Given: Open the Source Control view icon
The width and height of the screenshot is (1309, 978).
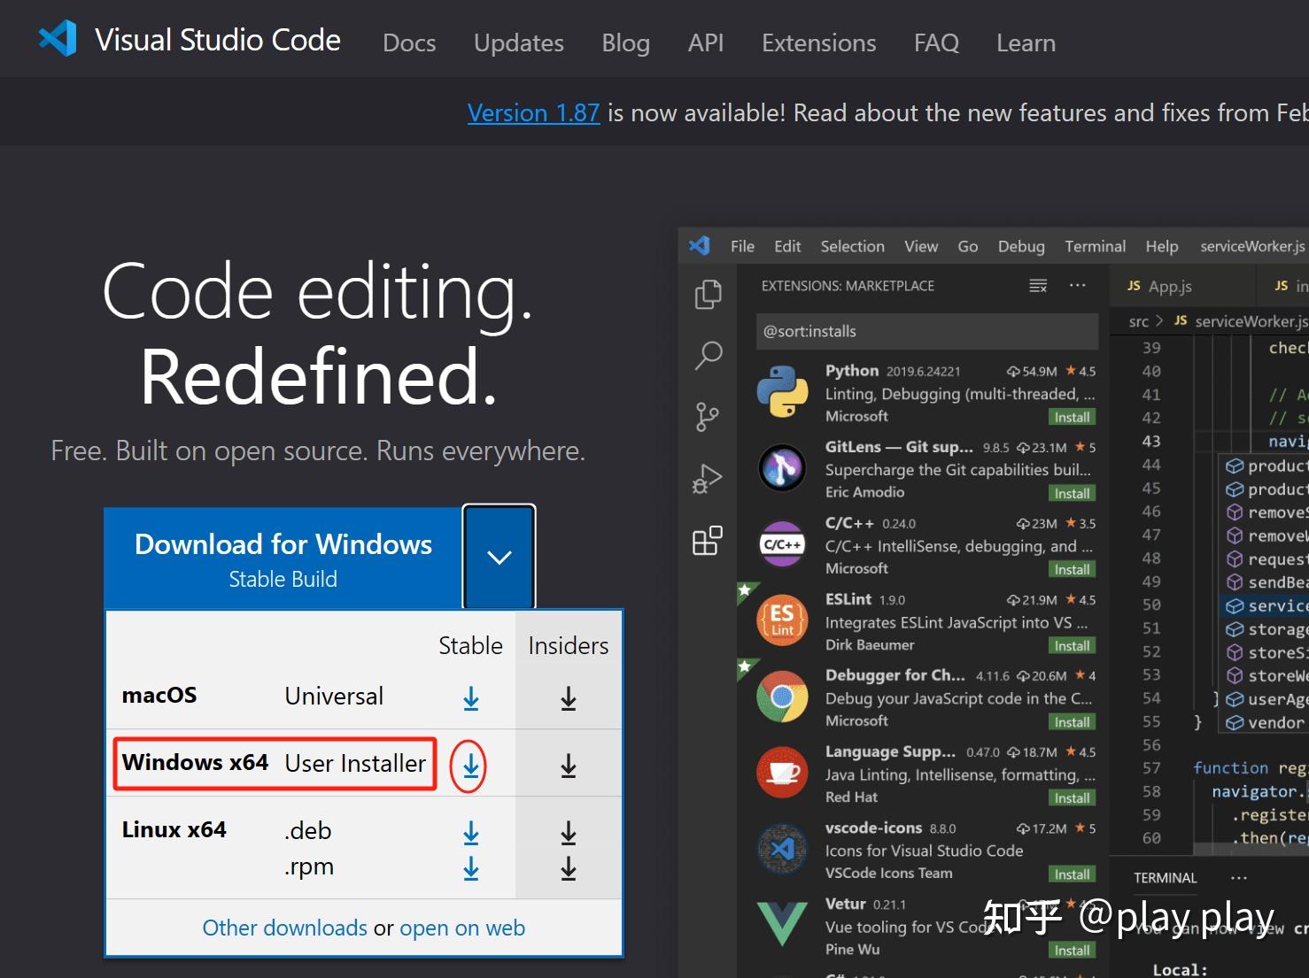Looking at the screenshot, I should tap(707, 416).
